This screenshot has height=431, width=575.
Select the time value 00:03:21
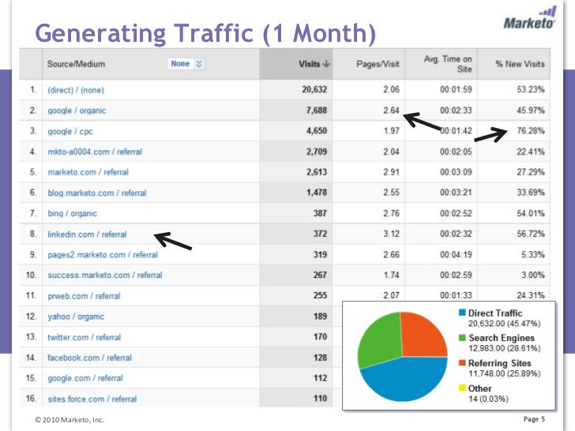(x=456, y=193)
